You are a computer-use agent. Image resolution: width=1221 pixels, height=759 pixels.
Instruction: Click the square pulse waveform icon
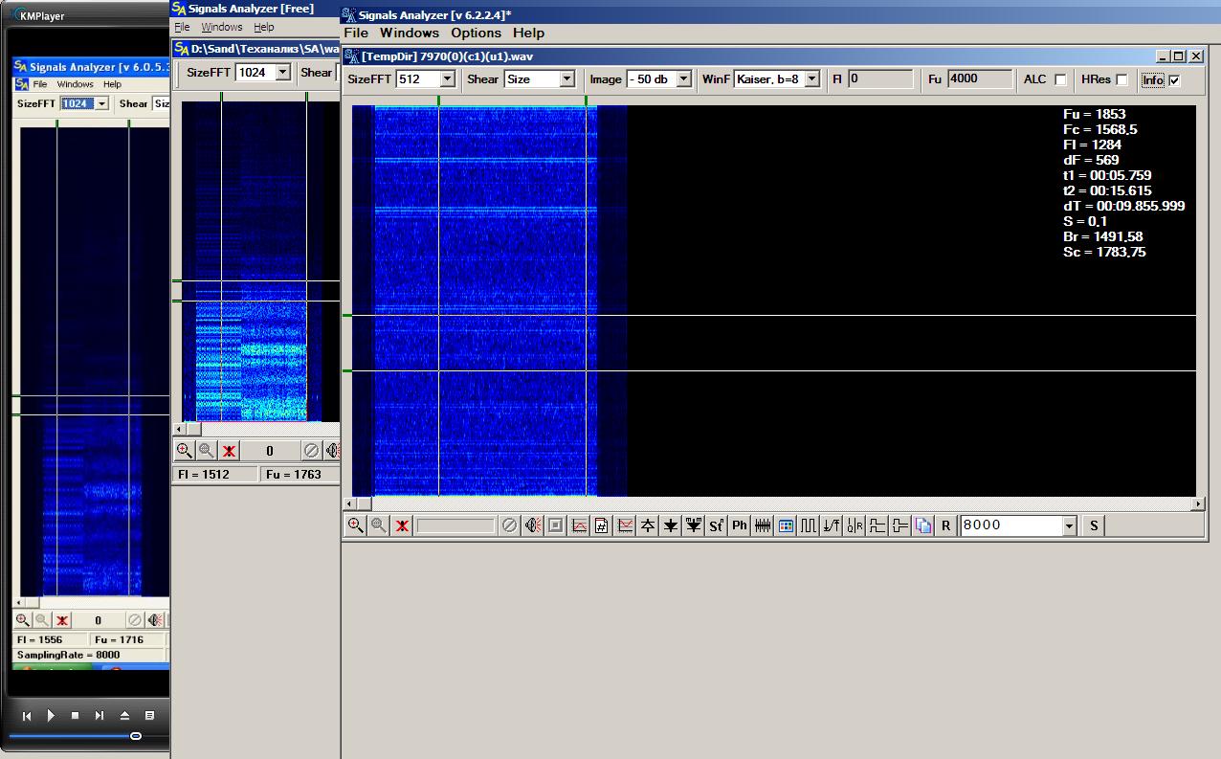point(809,525)
